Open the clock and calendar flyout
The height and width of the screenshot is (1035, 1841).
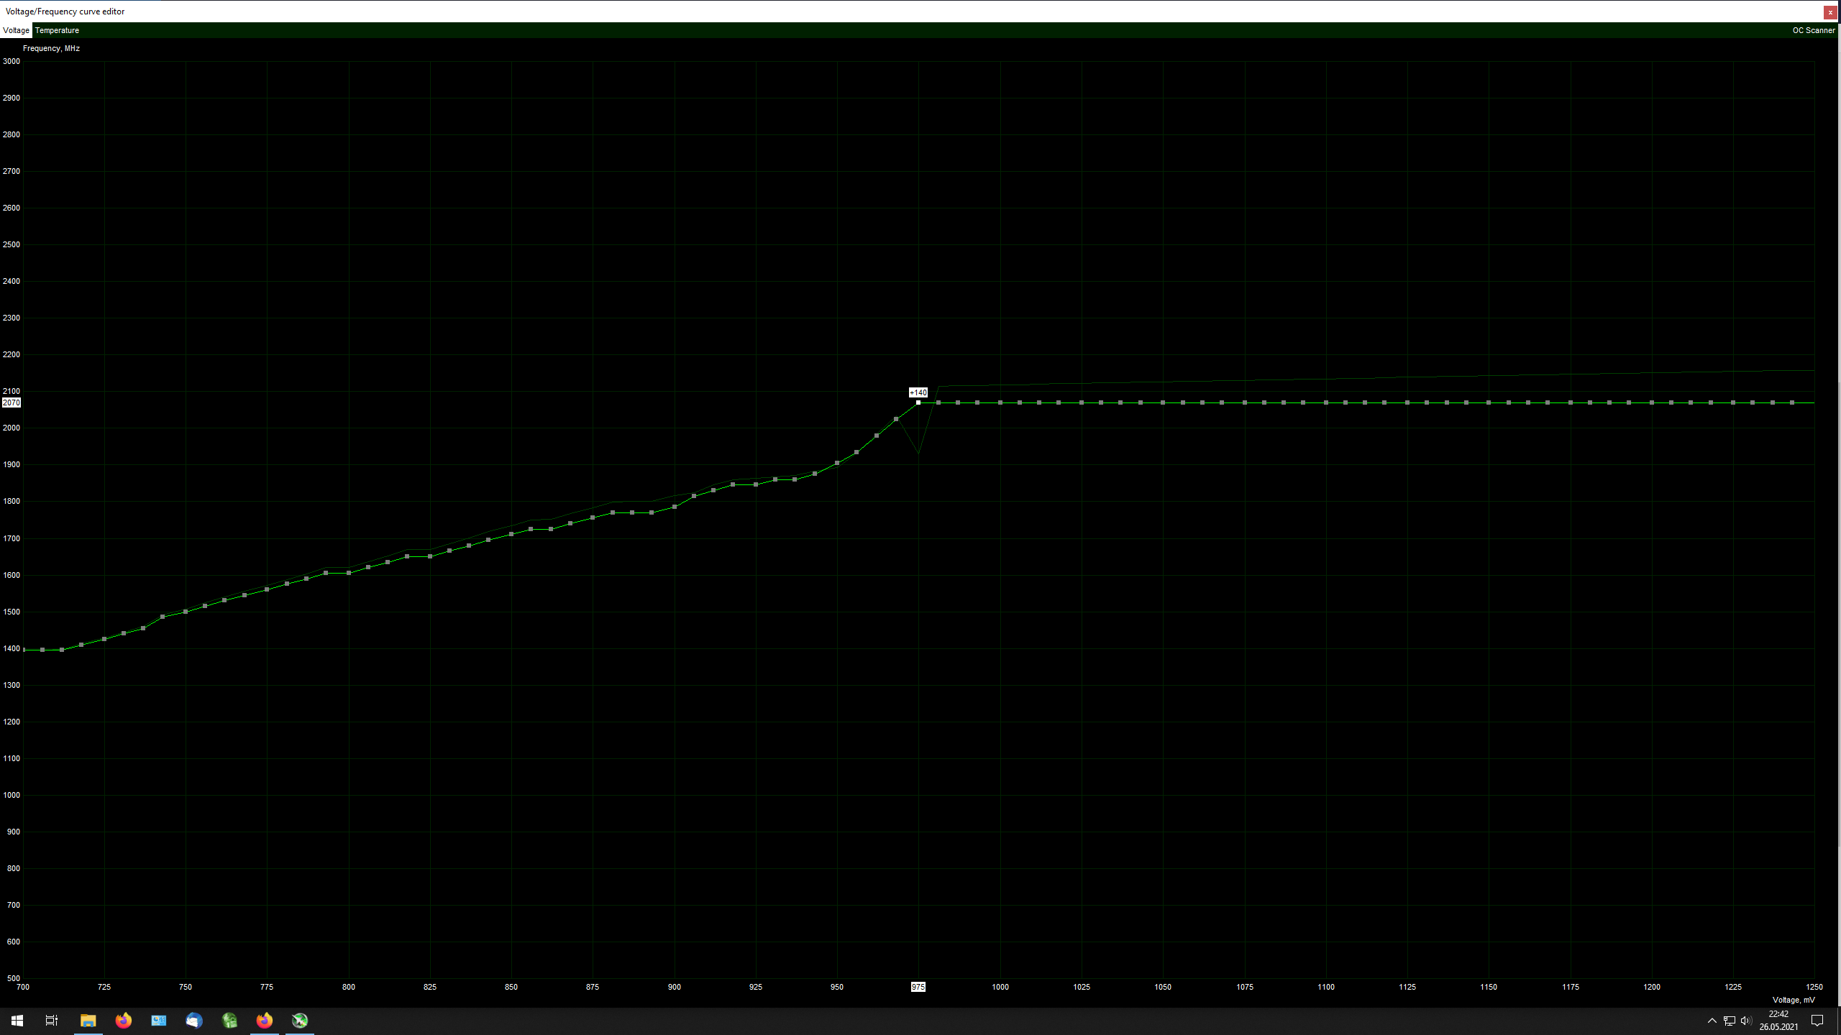[1778, 1021]
